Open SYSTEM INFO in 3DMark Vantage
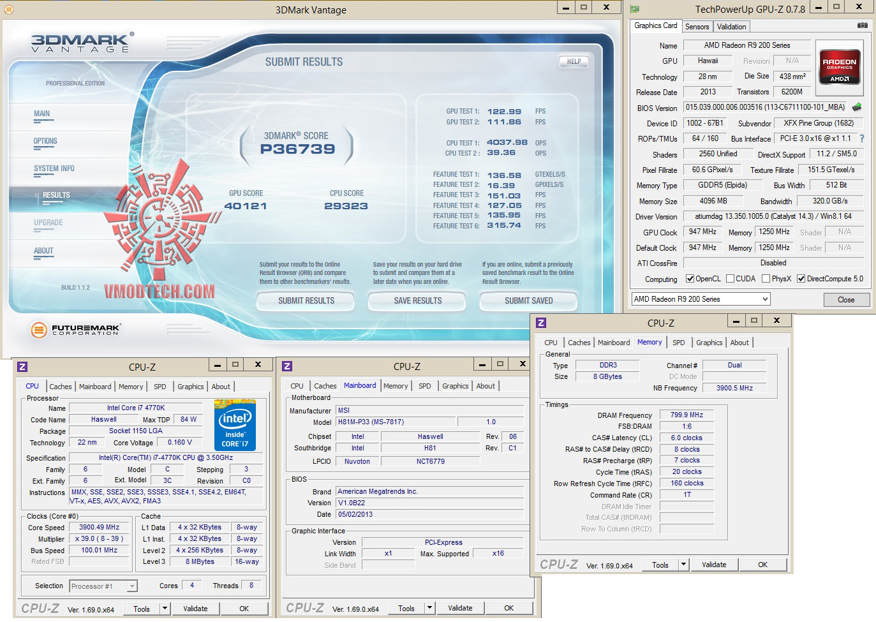876x622 pixels. (x=54, y=169)
